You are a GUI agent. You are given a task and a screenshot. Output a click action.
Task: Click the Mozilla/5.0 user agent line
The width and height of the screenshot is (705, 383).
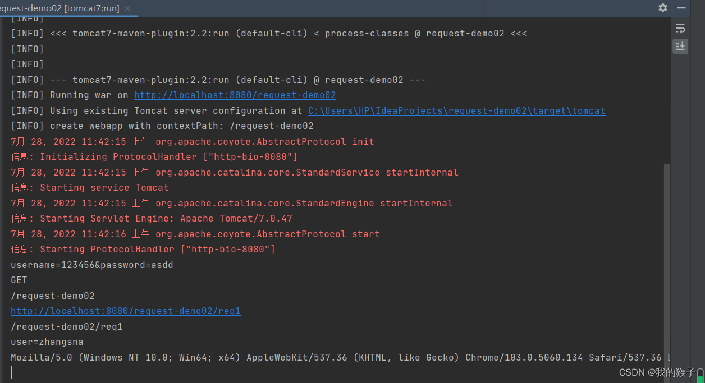tap(225, 357)
